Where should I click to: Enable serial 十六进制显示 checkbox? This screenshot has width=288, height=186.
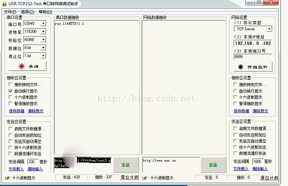click(x=10, y=97)
